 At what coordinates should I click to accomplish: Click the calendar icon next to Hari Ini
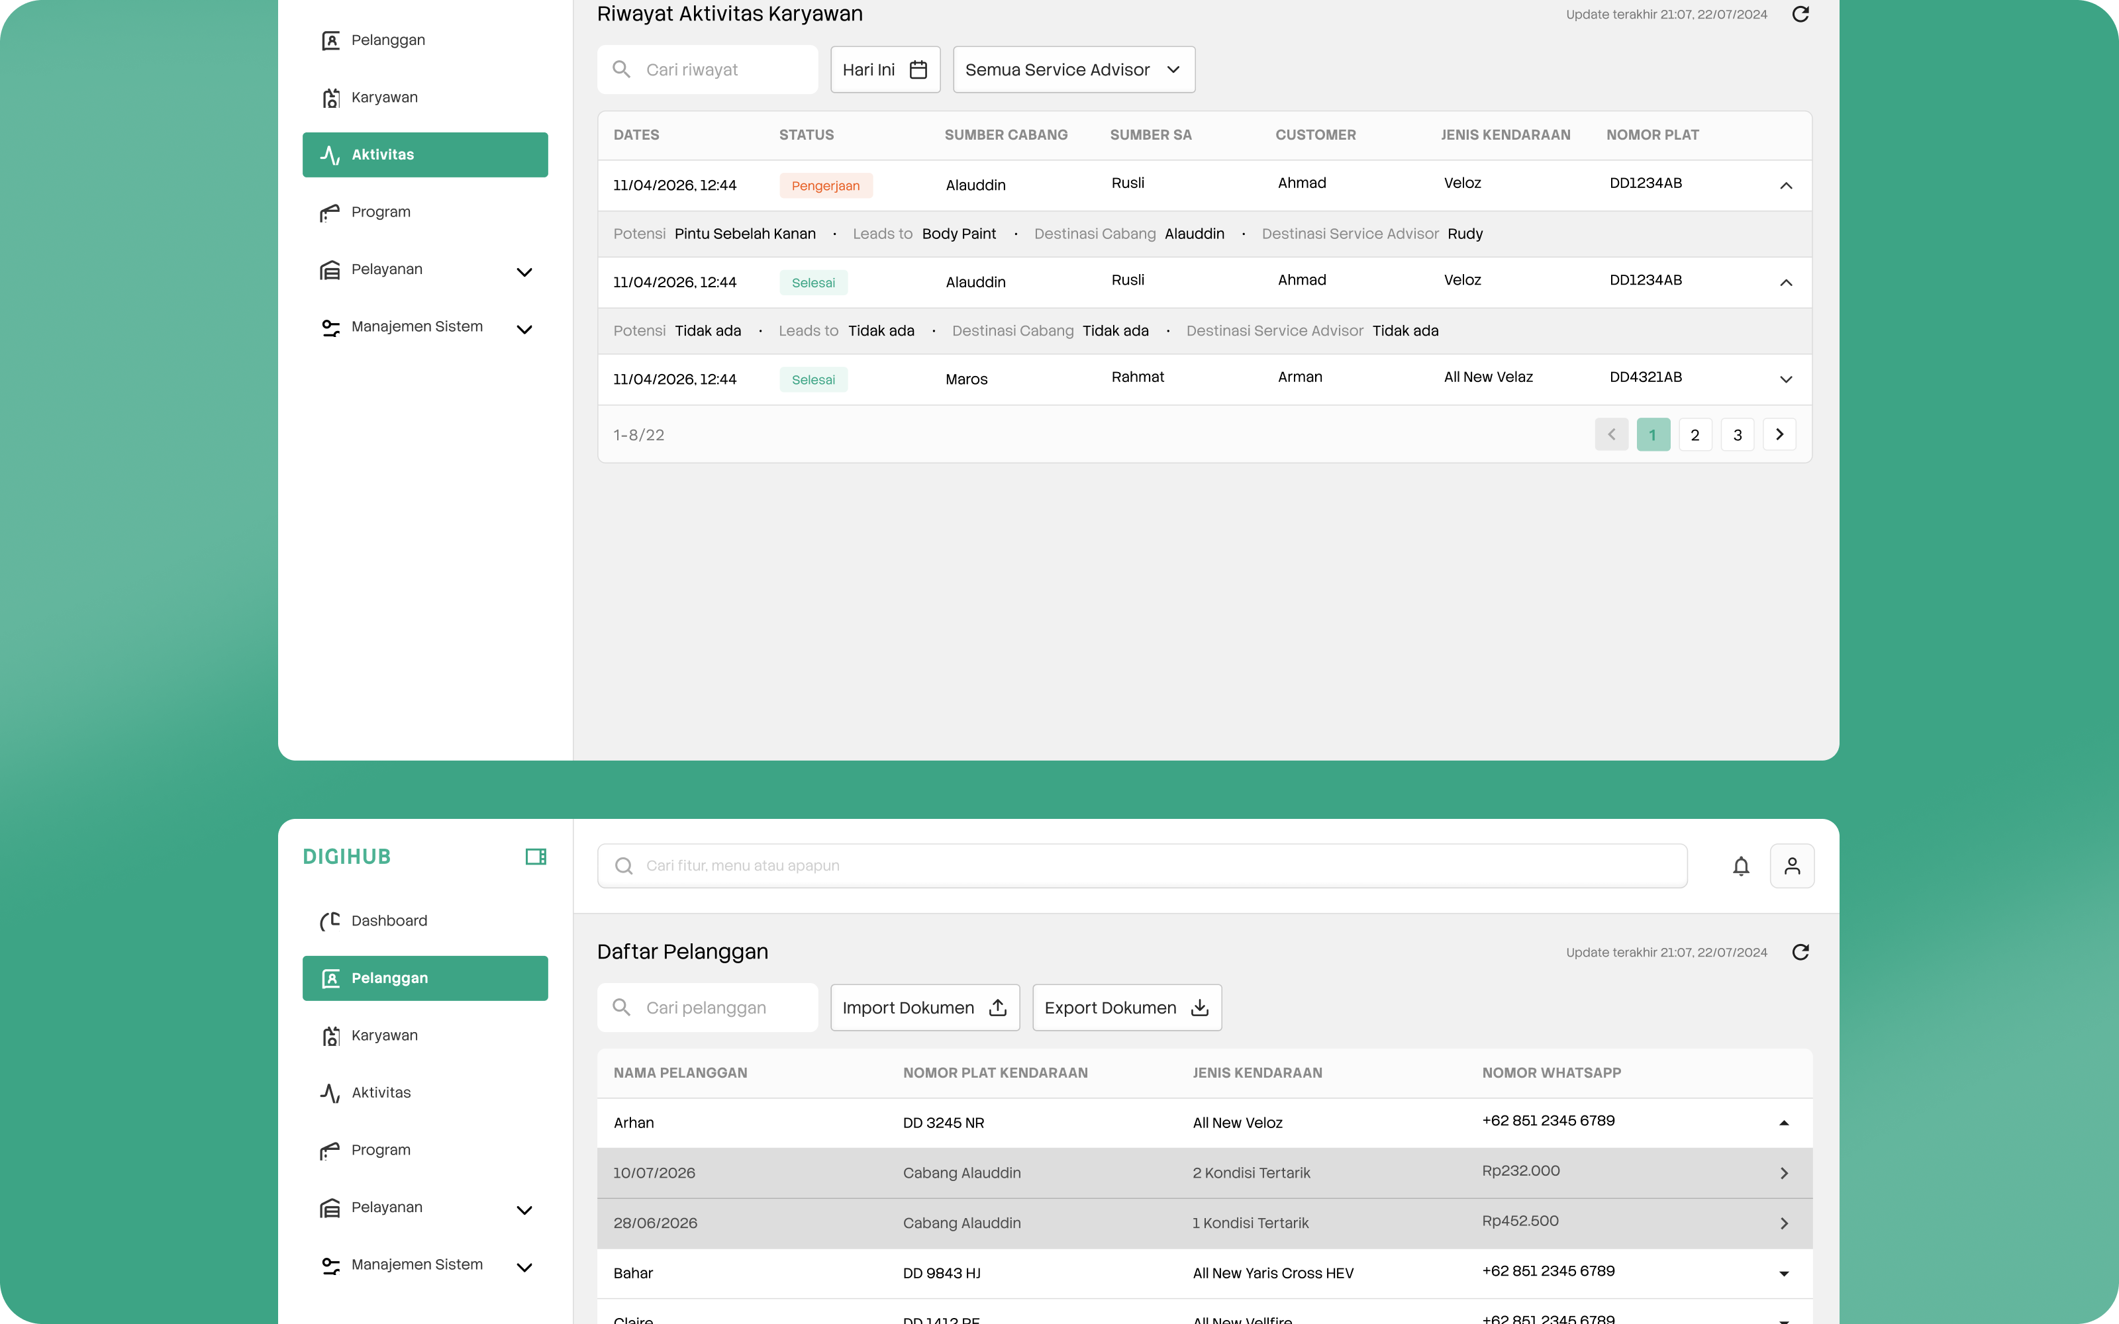tap(918, 69)
